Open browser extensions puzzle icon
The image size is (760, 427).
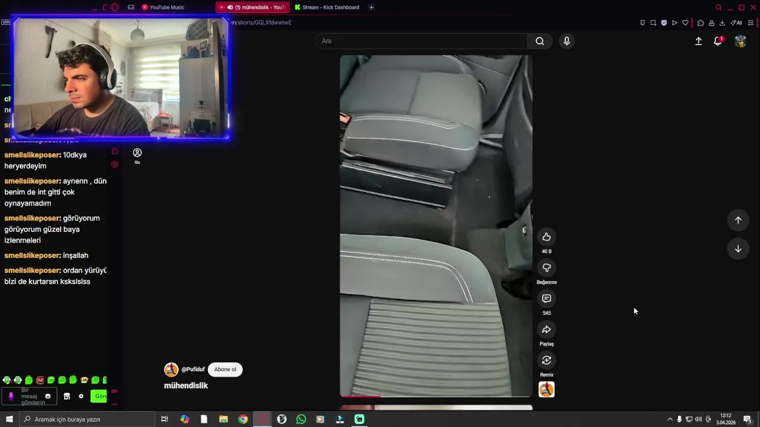(701, 23)
